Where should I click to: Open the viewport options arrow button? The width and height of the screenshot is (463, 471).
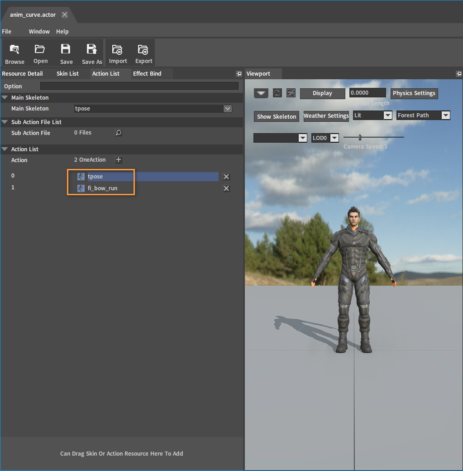(x=261, y=93)
